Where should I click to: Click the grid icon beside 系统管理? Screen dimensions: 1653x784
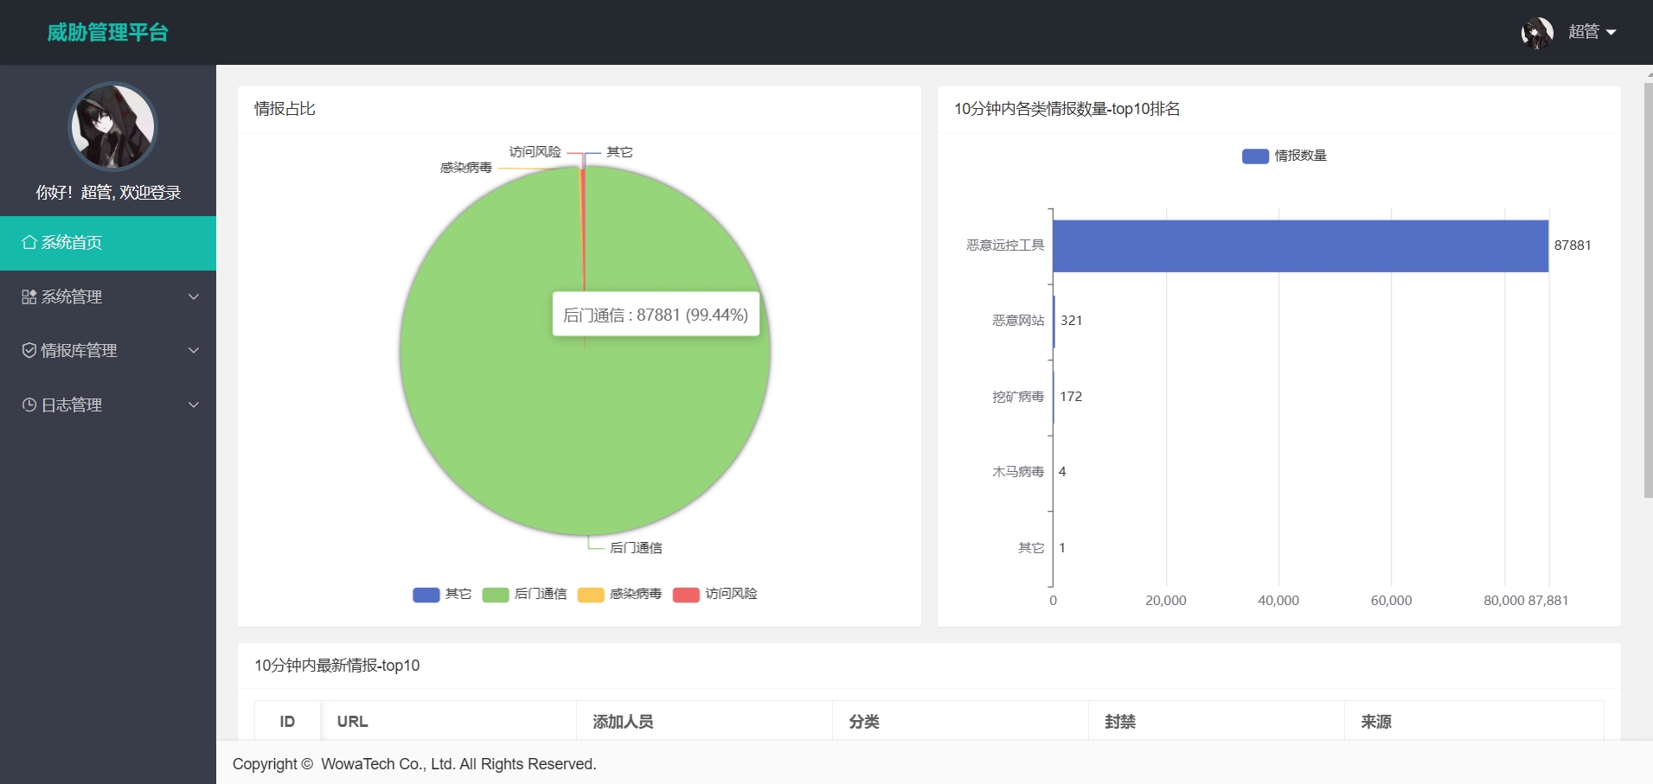pos(29,297)
